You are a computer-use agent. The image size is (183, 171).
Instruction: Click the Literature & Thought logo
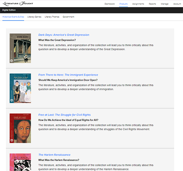coord(18,4)
